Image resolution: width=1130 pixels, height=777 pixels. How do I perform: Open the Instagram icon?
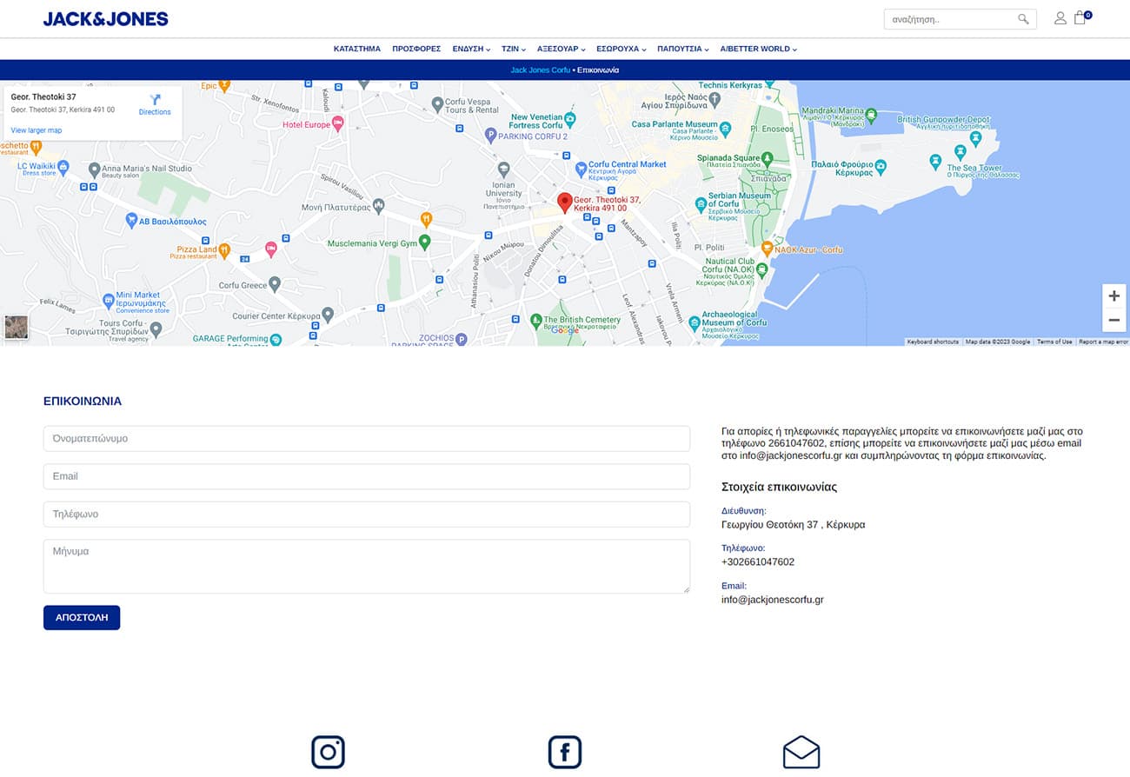coord(328,752)
